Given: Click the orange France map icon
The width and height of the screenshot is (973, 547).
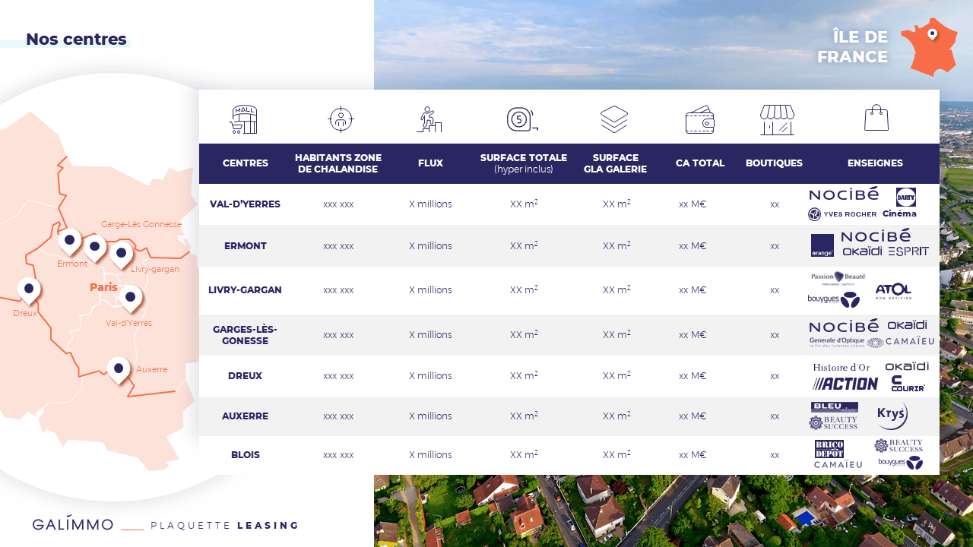Looking at the screenshot, I should [x=929, y=47].
